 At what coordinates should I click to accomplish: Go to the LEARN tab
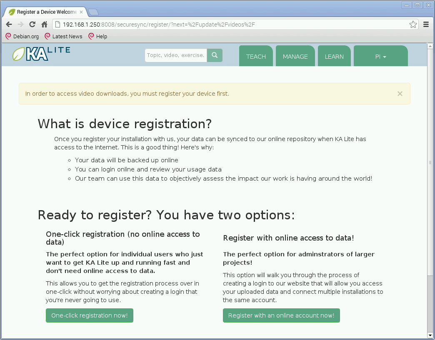click(334, 57)
